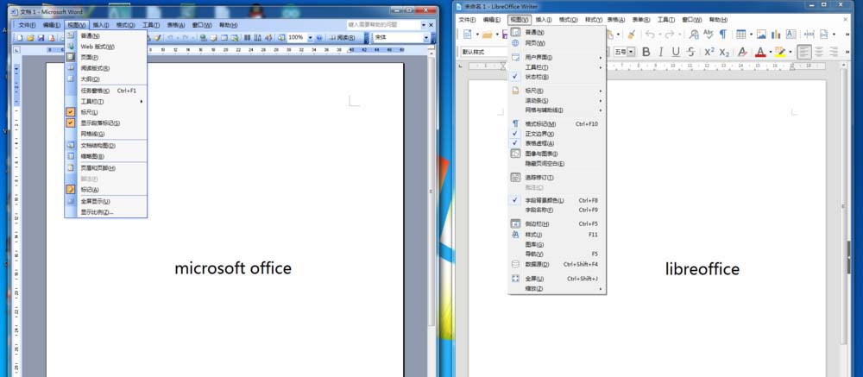Viewport: 863px width, 377px height.
Task: Click Insert Image icon in LibreOffice
Action: (x=761, y=35)
